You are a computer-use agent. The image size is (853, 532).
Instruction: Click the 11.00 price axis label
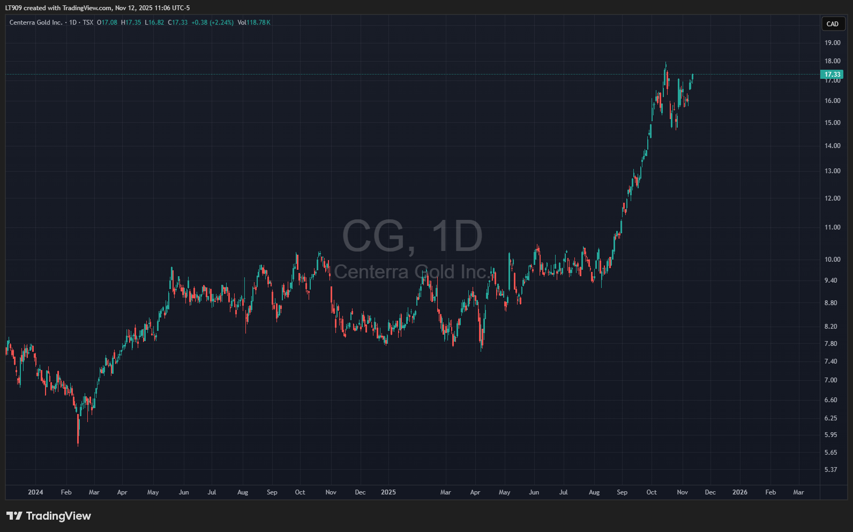[x=832, y=227]
